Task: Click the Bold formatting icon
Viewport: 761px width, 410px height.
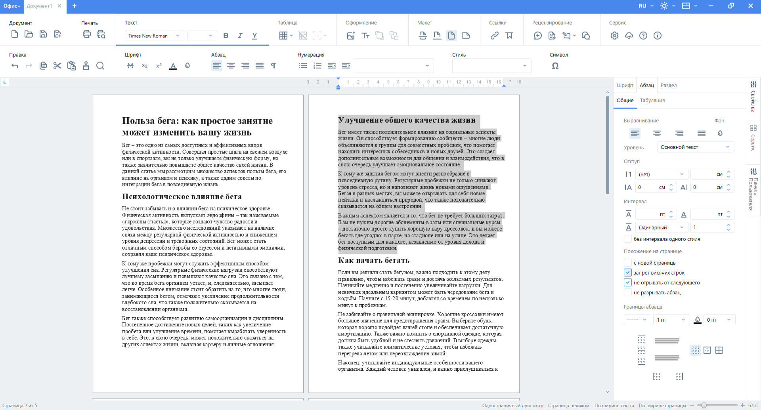Action: click(x=226, y=36)
